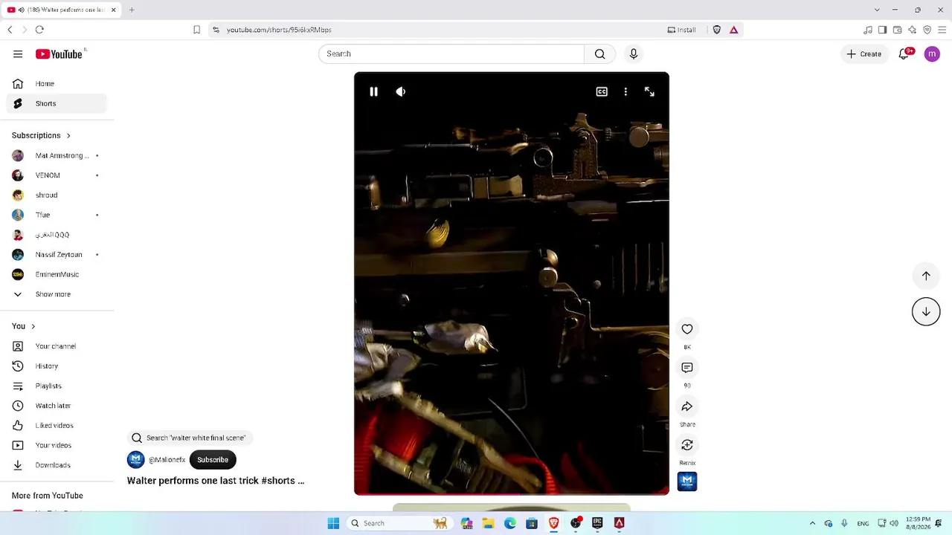Open the Windows Start menu
The width and height of the screenshot is (952, 535).
(333, 523)
